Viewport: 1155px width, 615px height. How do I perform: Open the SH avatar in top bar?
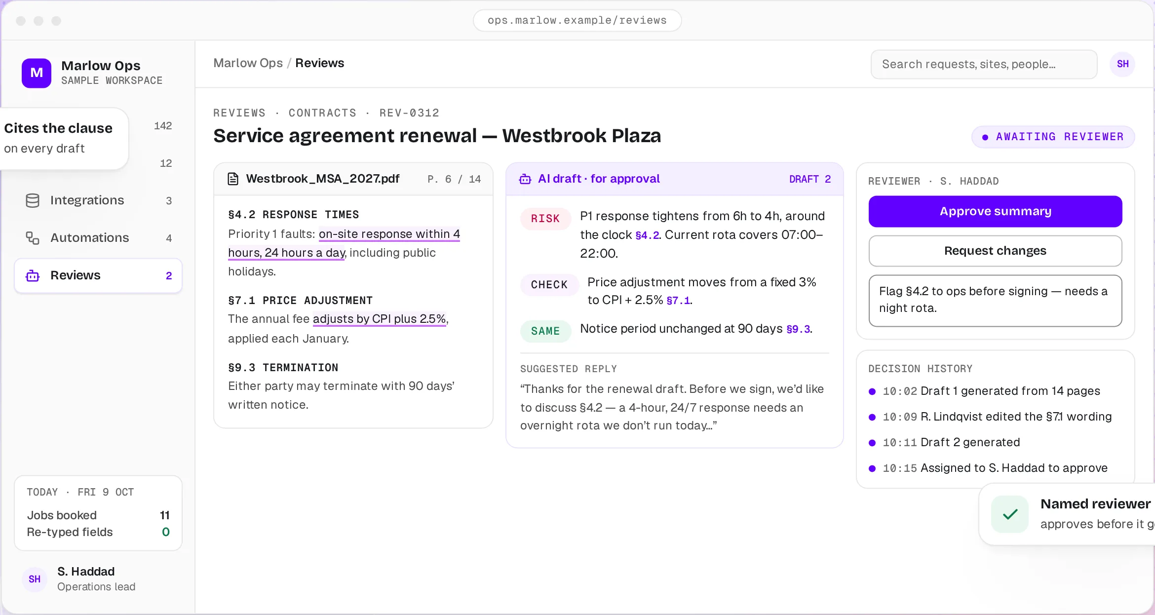[1122, 64]
